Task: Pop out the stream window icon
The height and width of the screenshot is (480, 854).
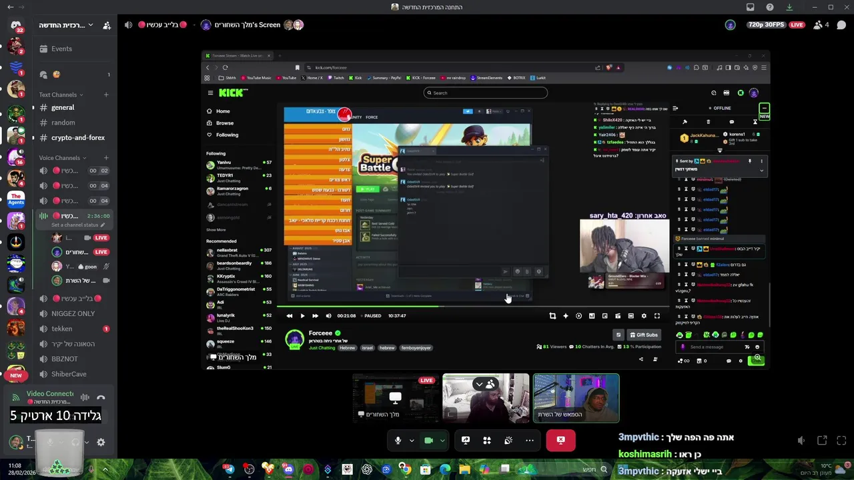Action: click(822, 441)
